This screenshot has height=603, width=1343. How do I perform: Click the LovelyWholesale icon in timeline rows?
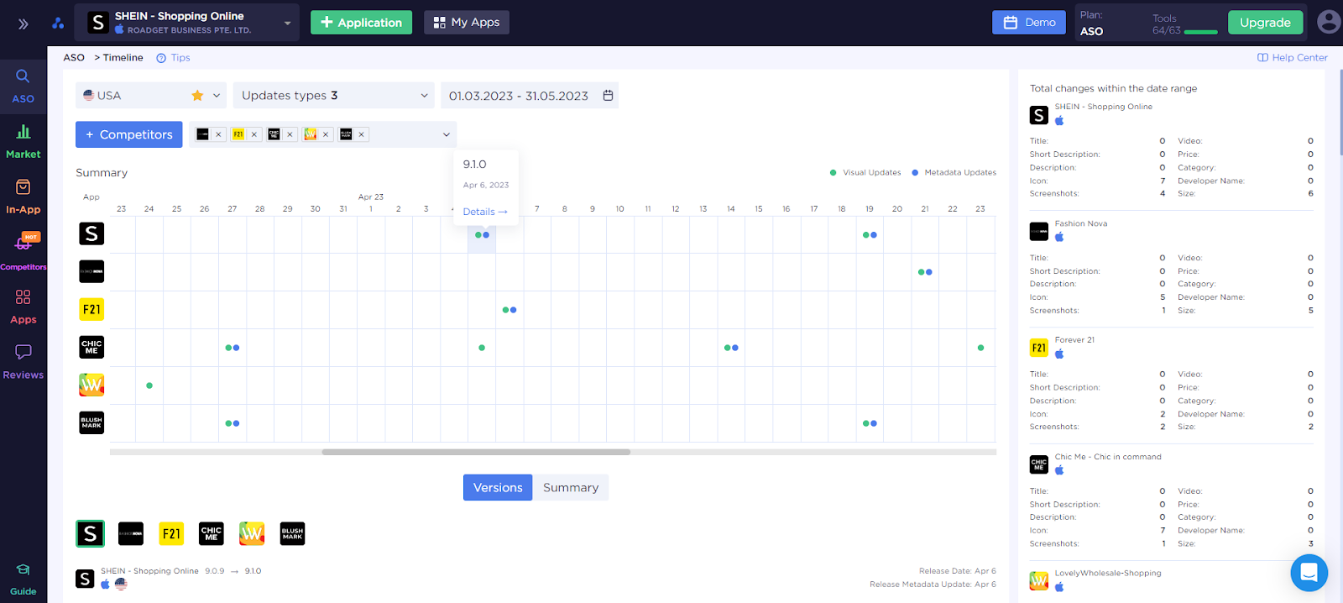pos(91,385)
